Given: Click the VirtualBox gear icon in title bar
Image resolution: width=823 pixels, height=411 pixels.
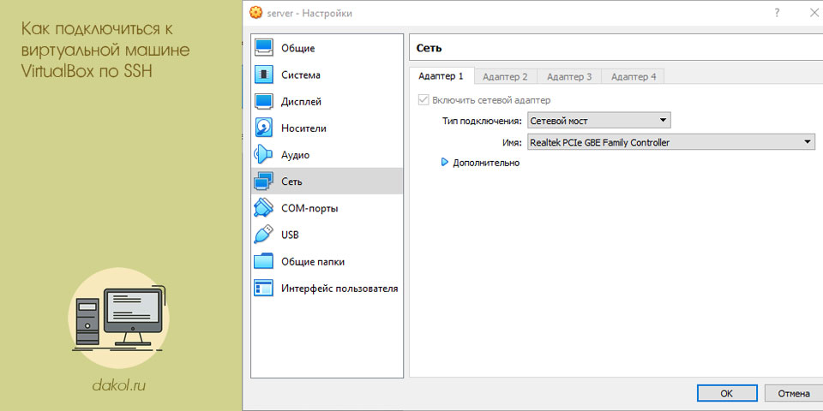Looking at the screenshot, I should pyautogui.click(x=255, y=13).
